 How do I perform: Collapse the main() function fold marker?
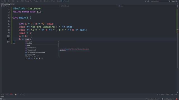(x=12, y=18)
